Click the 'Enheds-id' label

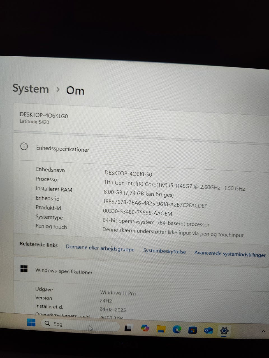click(48, 198)
